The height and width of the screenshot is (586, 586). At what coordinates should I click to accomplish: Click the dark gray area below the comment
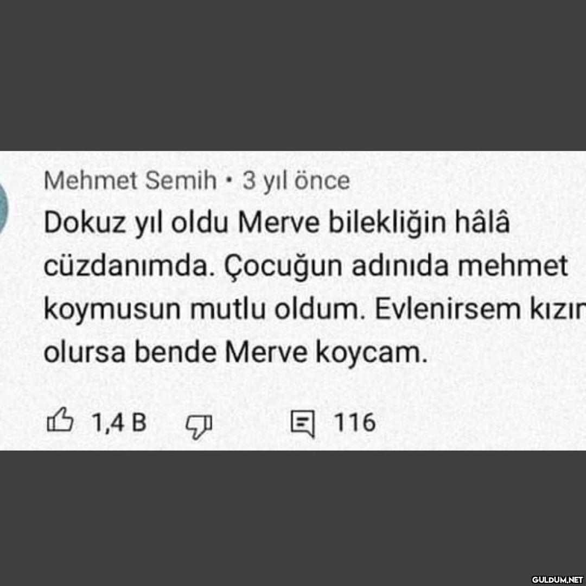(x=293, y=518)
